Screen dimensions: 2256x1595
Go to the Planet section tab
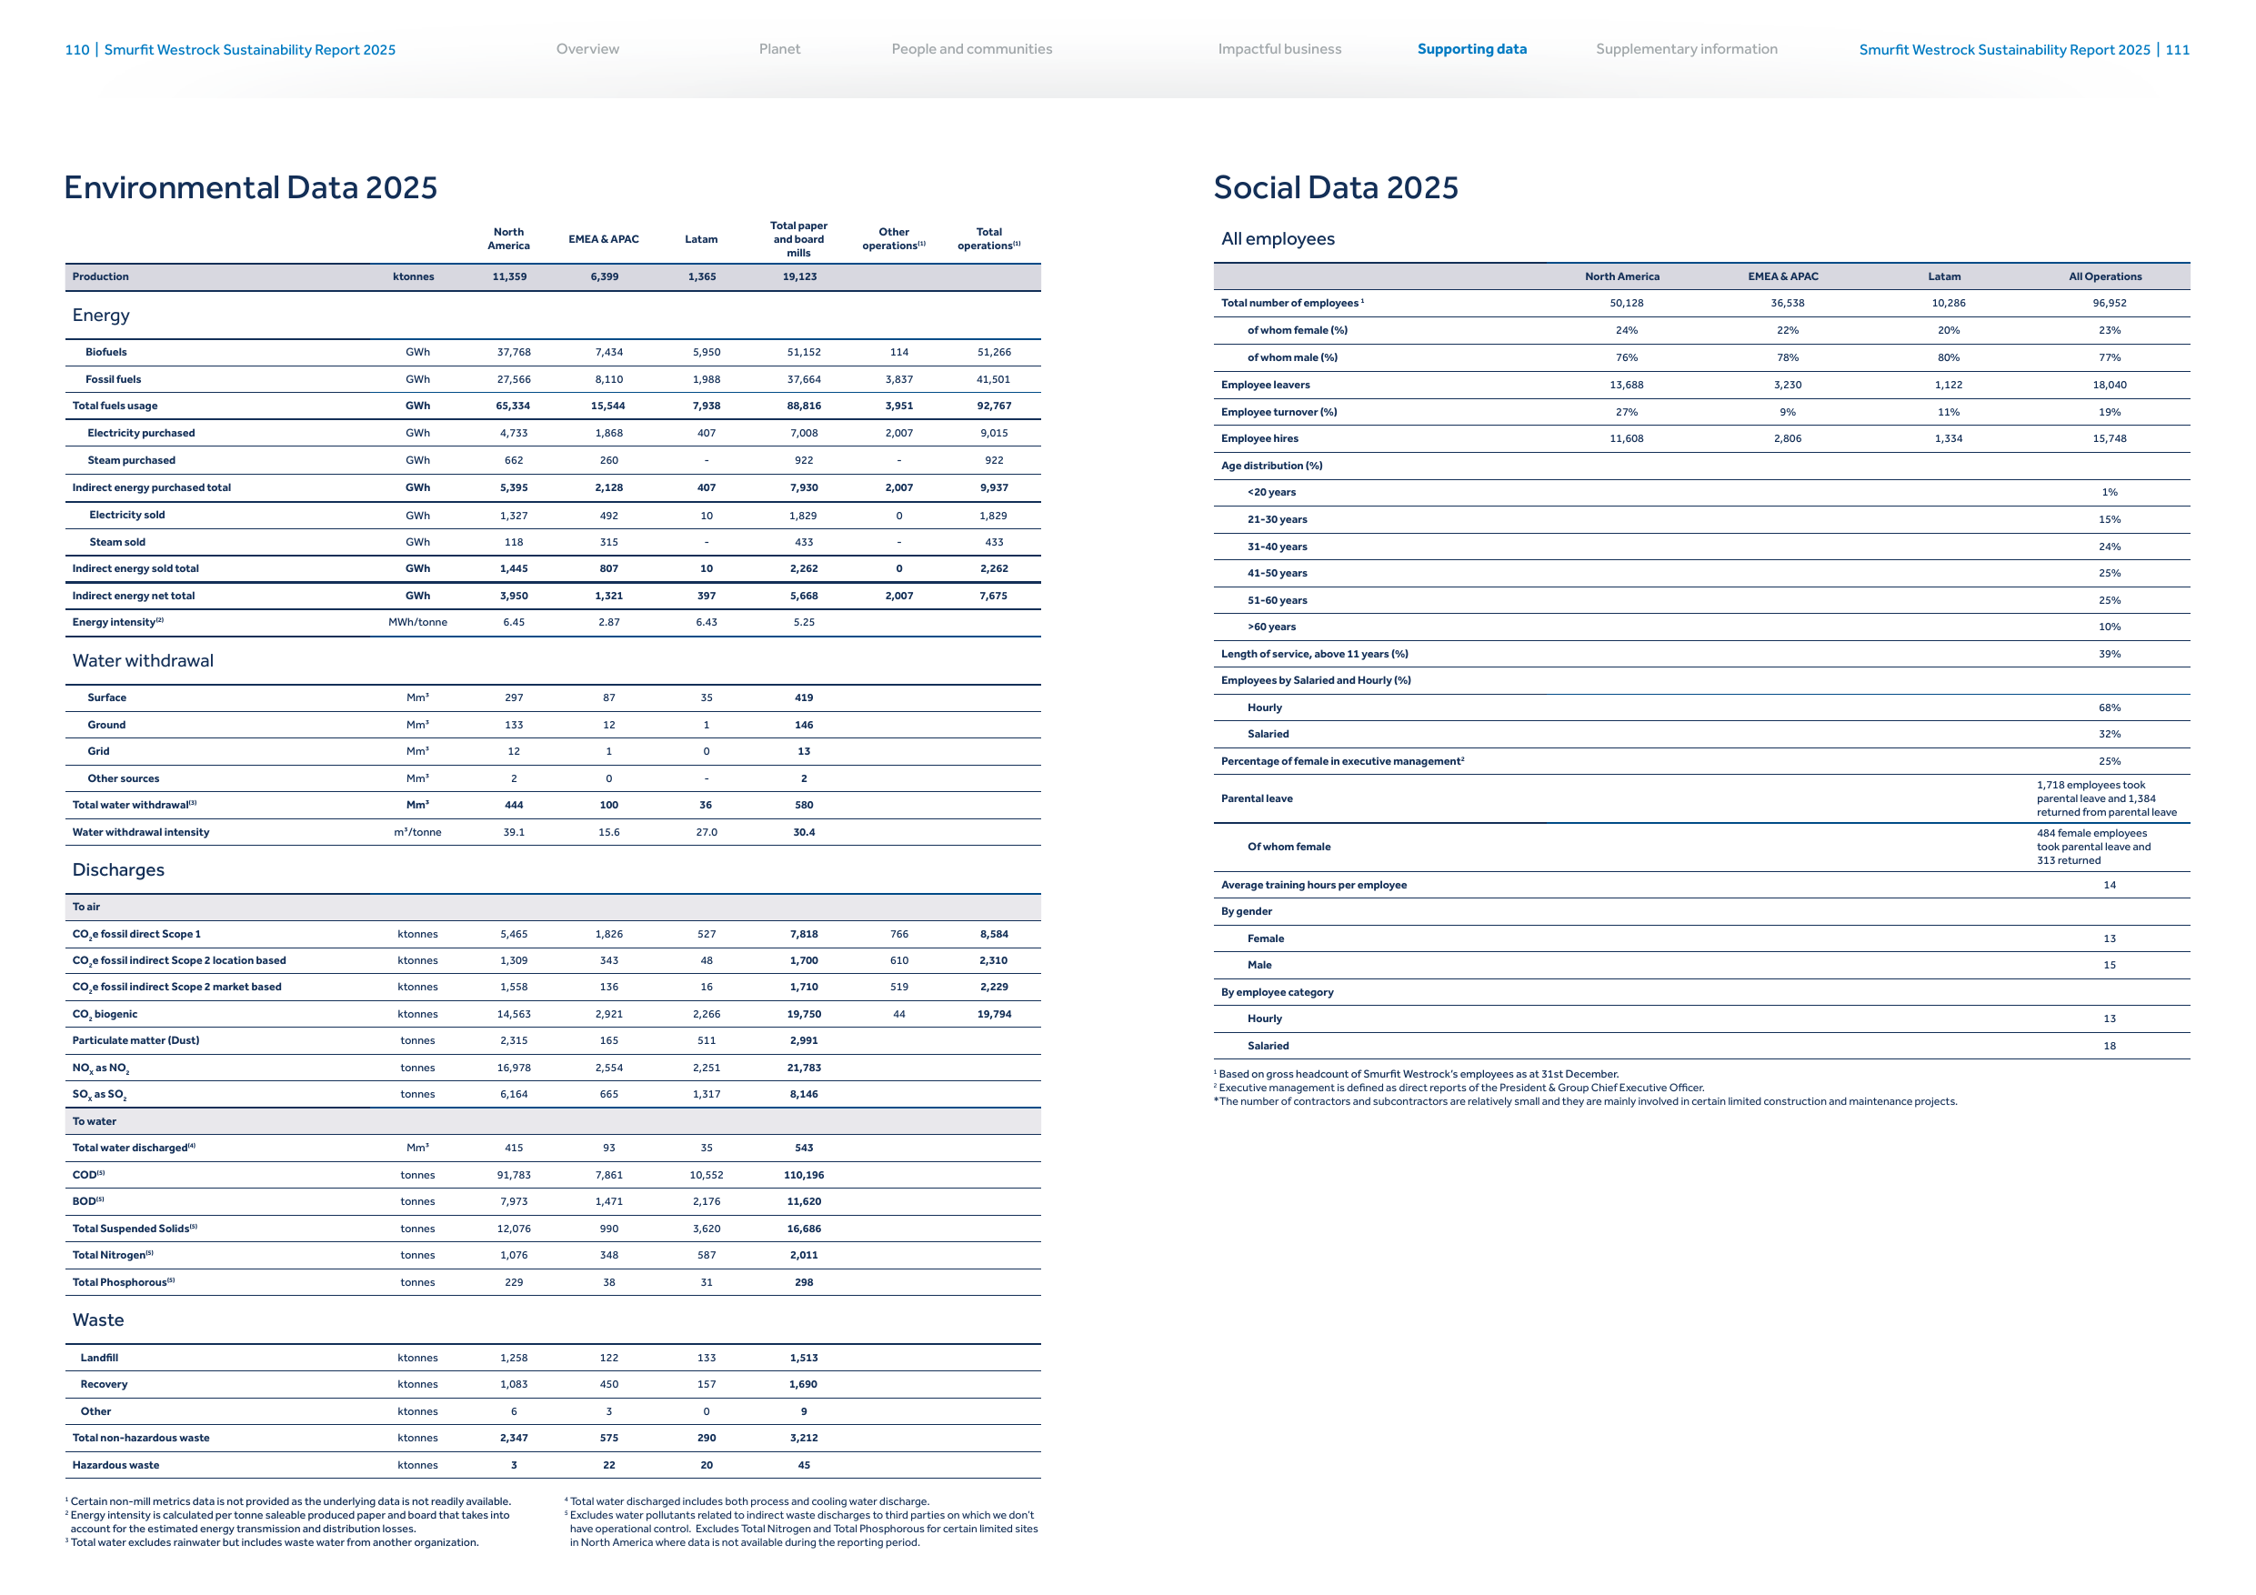pos(779,49)
